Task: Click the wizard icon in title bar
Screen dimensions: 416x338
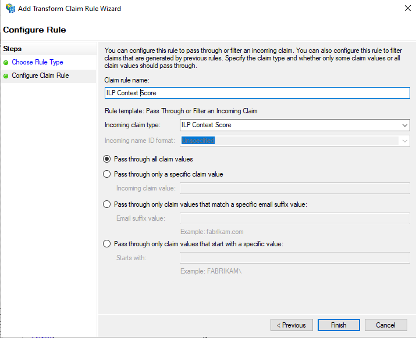Action: [10, 9]
